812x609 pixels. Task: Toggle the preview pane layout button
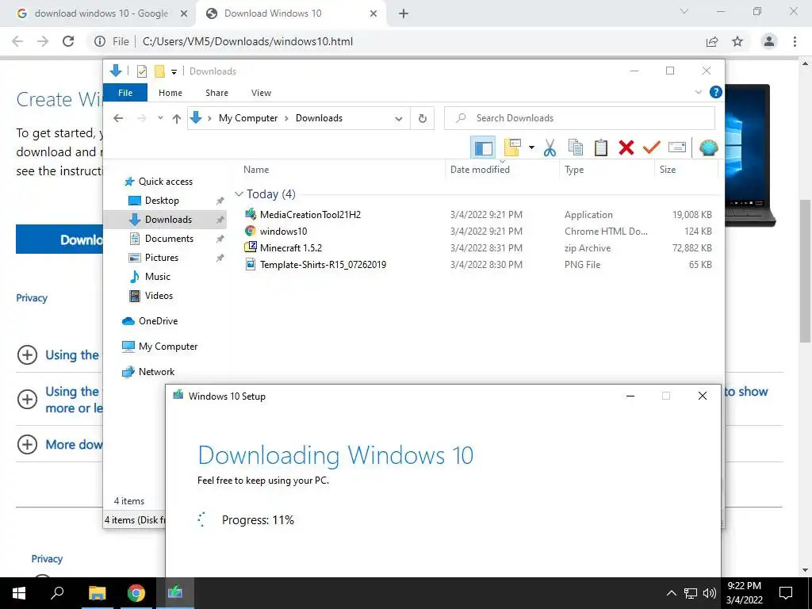pos(483,147)
